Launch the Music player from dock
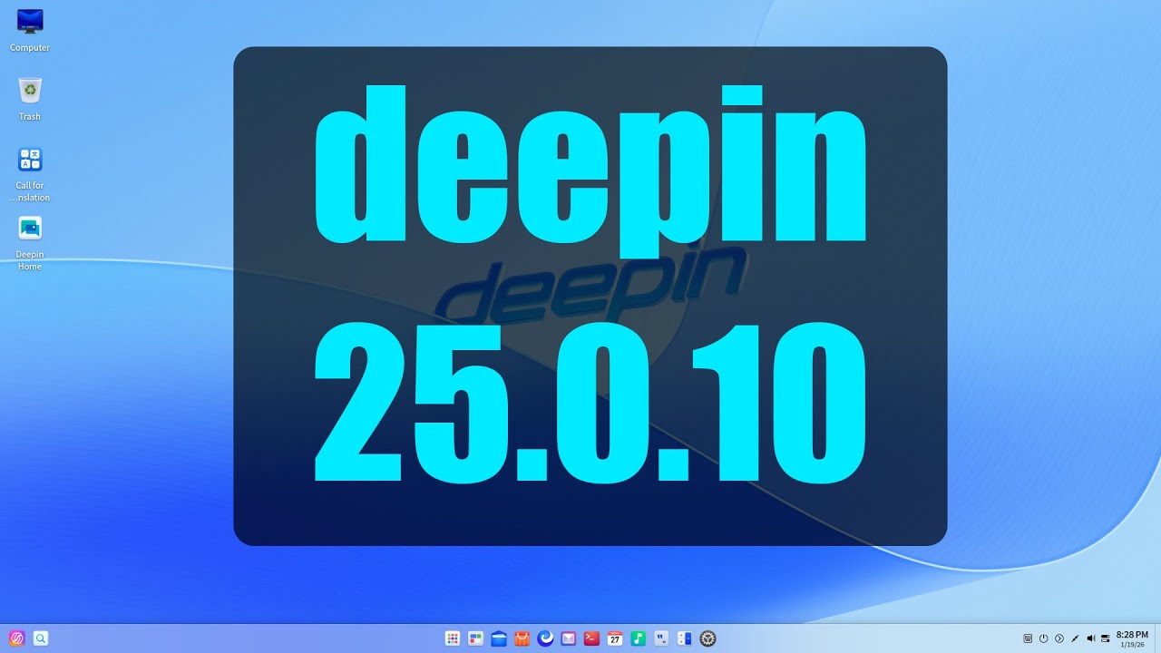The width and height of the screenshot is (1161, 653). [x=639, y=638]
